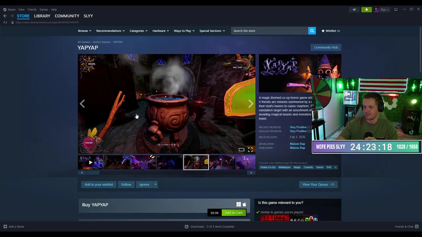Play the trailer video thumbnail
This screenshot has width=422, height=237.
click(x=91, y=162)
